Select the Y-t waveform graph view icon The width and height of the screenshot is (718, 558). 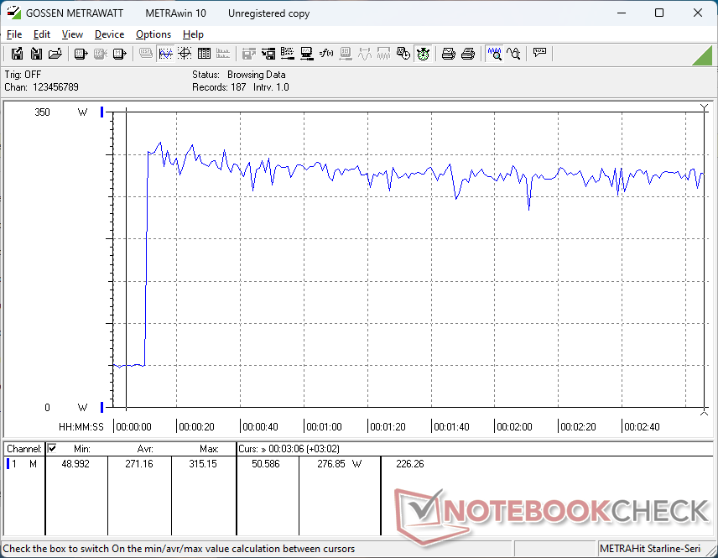[x=165, y=54]
